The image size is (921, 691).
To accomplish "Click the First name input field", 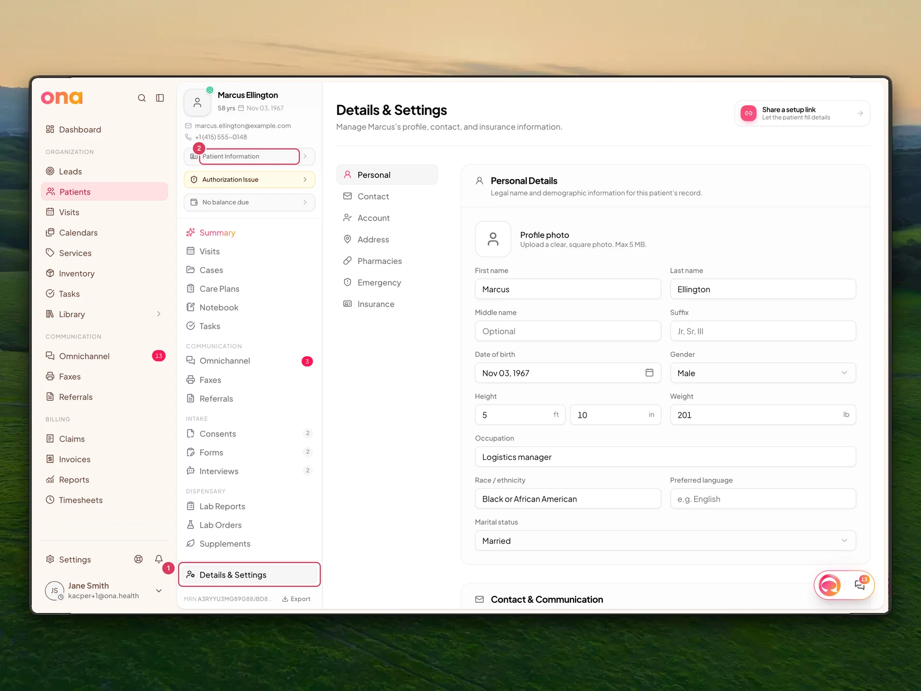I will [568, 289].
